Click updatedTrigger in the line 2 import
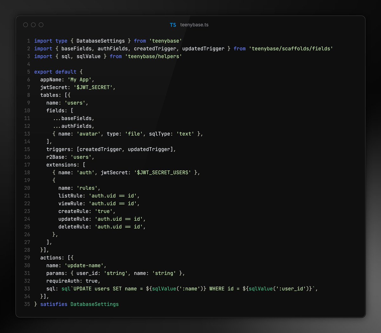The width and height of the screenshot is (381, 333). [x=203, y=49]
